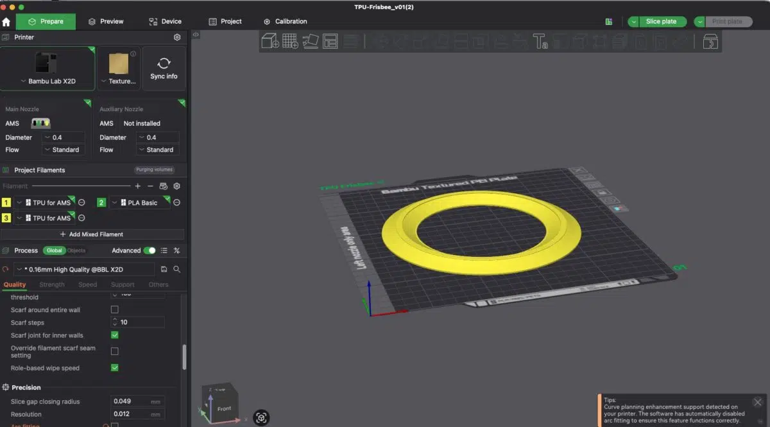The height and width of the screenshot is (427, 770).
Task: Select the Global process toggle
Action: (x=54, y=250)
